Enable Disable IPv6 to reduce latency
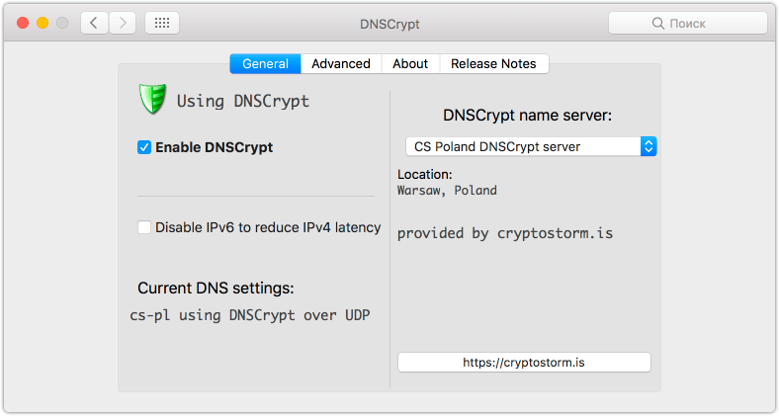Viewport: 779px width, 416px height. click(144, 227)
